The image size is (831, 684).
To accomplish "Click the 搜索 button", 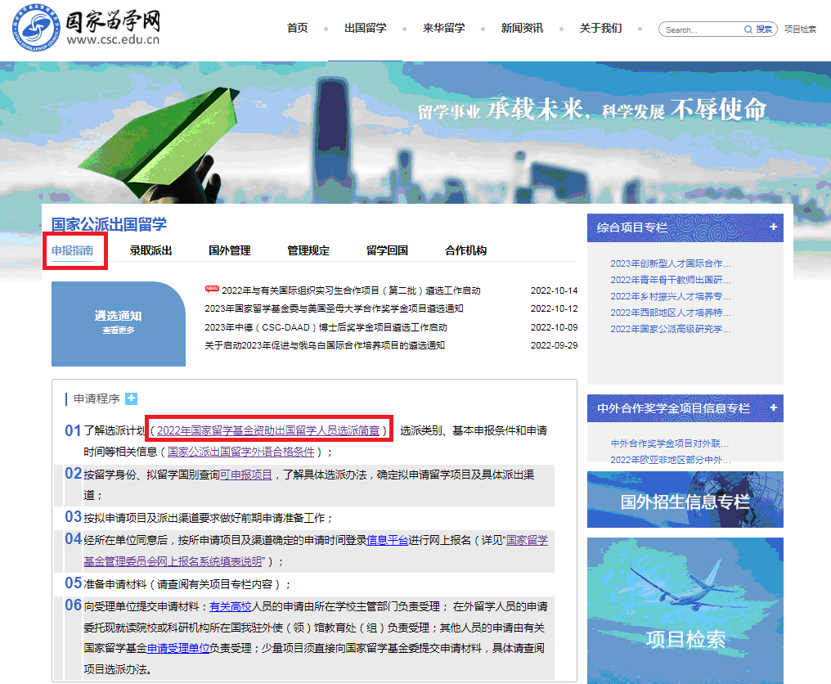I will [x=764, y=29].
